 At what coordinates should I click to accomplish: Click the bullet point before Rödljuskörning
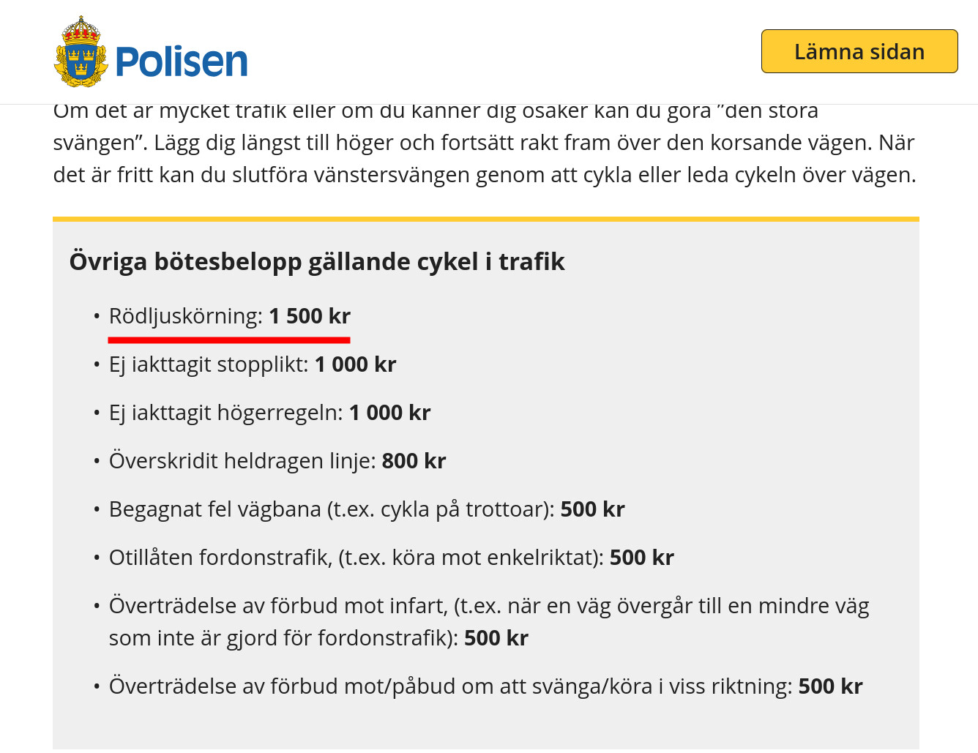click(97, 317)
